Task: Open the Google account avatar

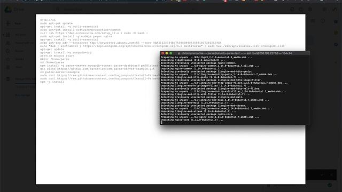Action: 335,10
